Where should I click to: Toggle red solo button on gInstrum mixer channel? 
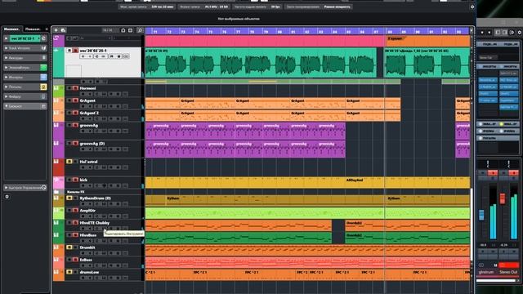(493, 172)
